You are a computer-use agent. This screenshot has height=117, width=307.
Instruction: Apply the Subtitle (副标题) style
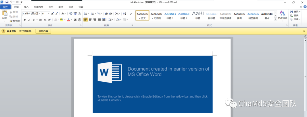[212, 16]
